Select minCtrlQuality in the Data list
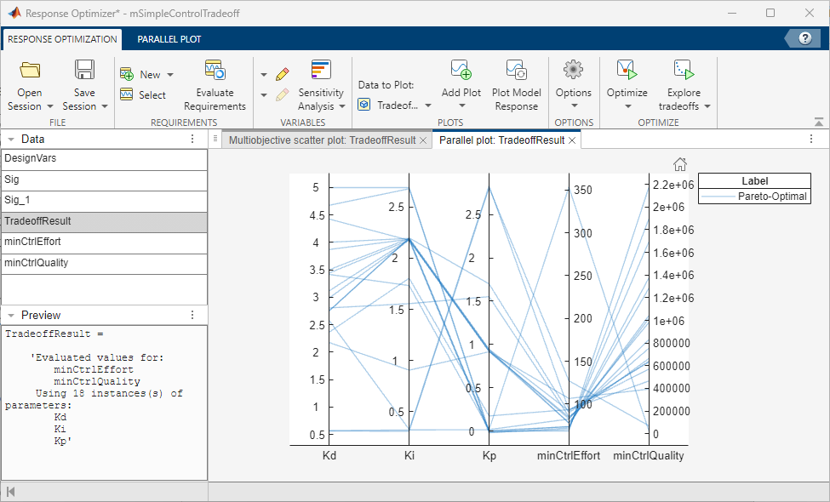Viewport: 830px width, 502px height. click(x=103, y=264)
